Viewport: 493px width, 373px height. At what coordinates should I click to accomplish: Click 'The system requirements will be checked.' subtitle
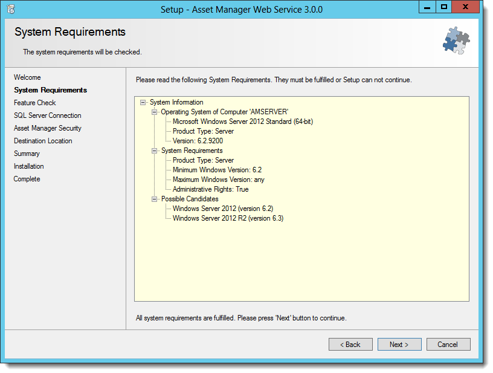(x=82, y=52)
